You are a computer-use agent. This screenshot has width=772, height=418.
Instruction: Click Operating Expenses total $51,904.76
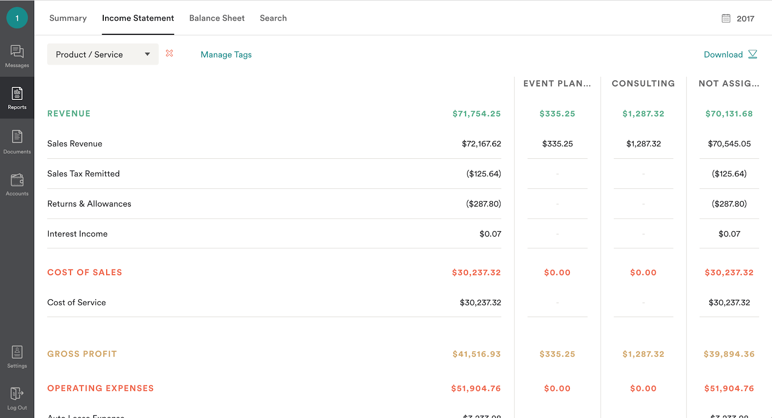[x=476, y=388]
